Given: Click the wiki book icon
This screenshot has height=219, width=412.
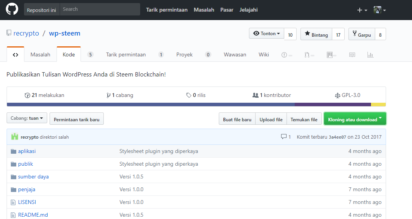Looking at the screenshot, I should pos(352,55).
